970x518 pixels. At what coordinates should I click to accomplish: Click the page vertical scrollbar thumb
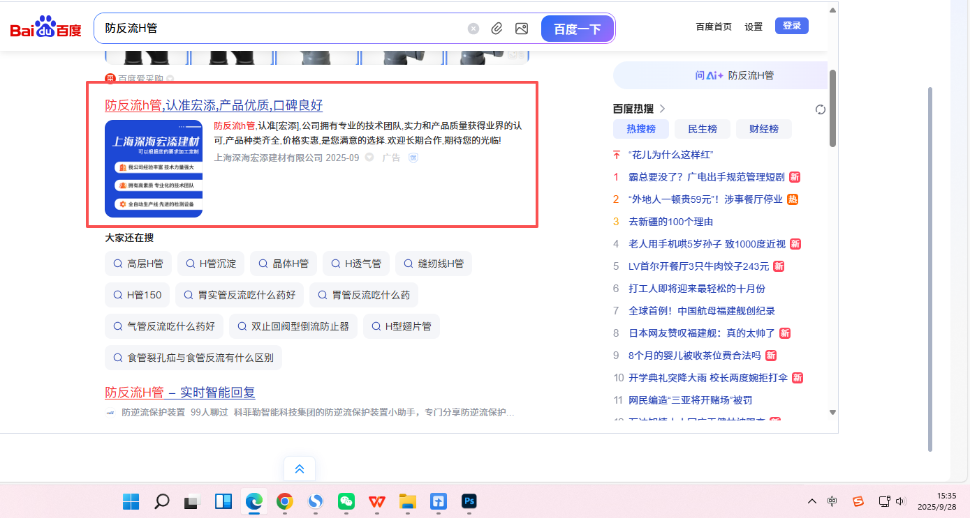coord(832,108)
